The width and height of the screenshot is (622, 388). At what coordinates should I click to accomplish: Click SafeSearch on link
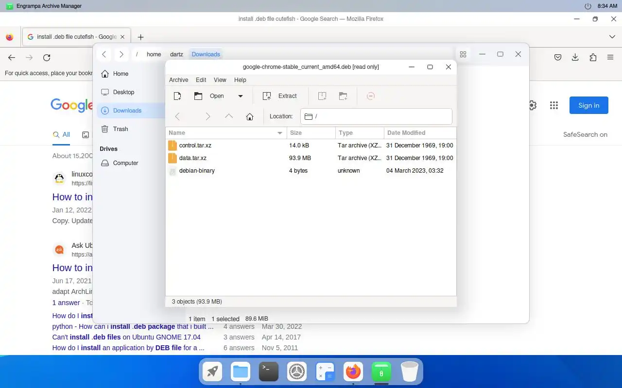(x=585, y=135)
